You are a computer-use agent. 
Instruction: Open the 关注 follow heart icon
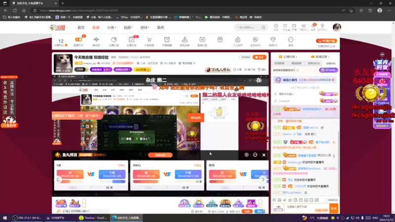[285, 27]
